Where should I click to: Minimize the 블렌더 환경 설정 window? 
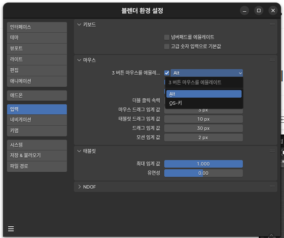pyautogui.click(x=245, y=10)
